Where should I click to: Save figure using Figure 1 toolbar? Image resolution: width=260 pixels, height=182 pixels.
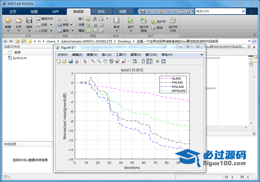tap(71, 62)
